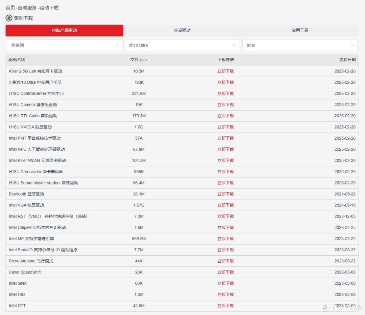Click the 文件大小 column header
The image size is (365, 315).
point(139,60)
